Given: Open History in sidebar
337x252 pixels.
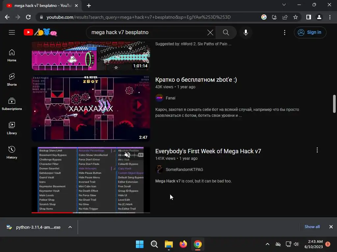Looking at the screenshot, I should click(x=12, y=152).
